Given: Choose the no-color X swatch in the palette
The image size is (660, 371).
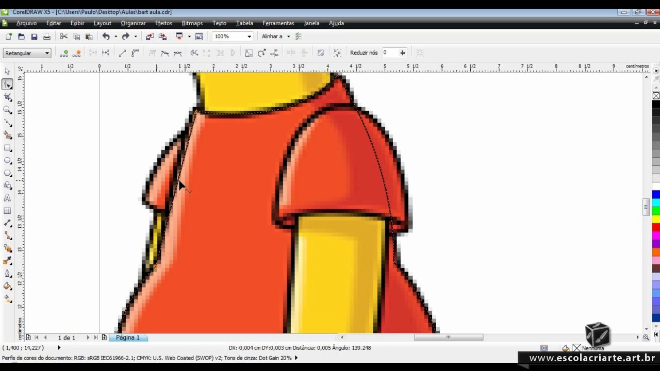Looking at the screenshot, I should pyautogui.click(x=656, y=96).
